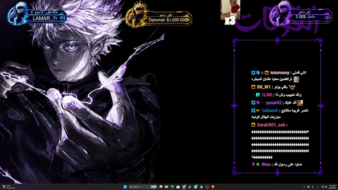
Task: Expand the hidden system tray icons
Action: pos(304,187)
